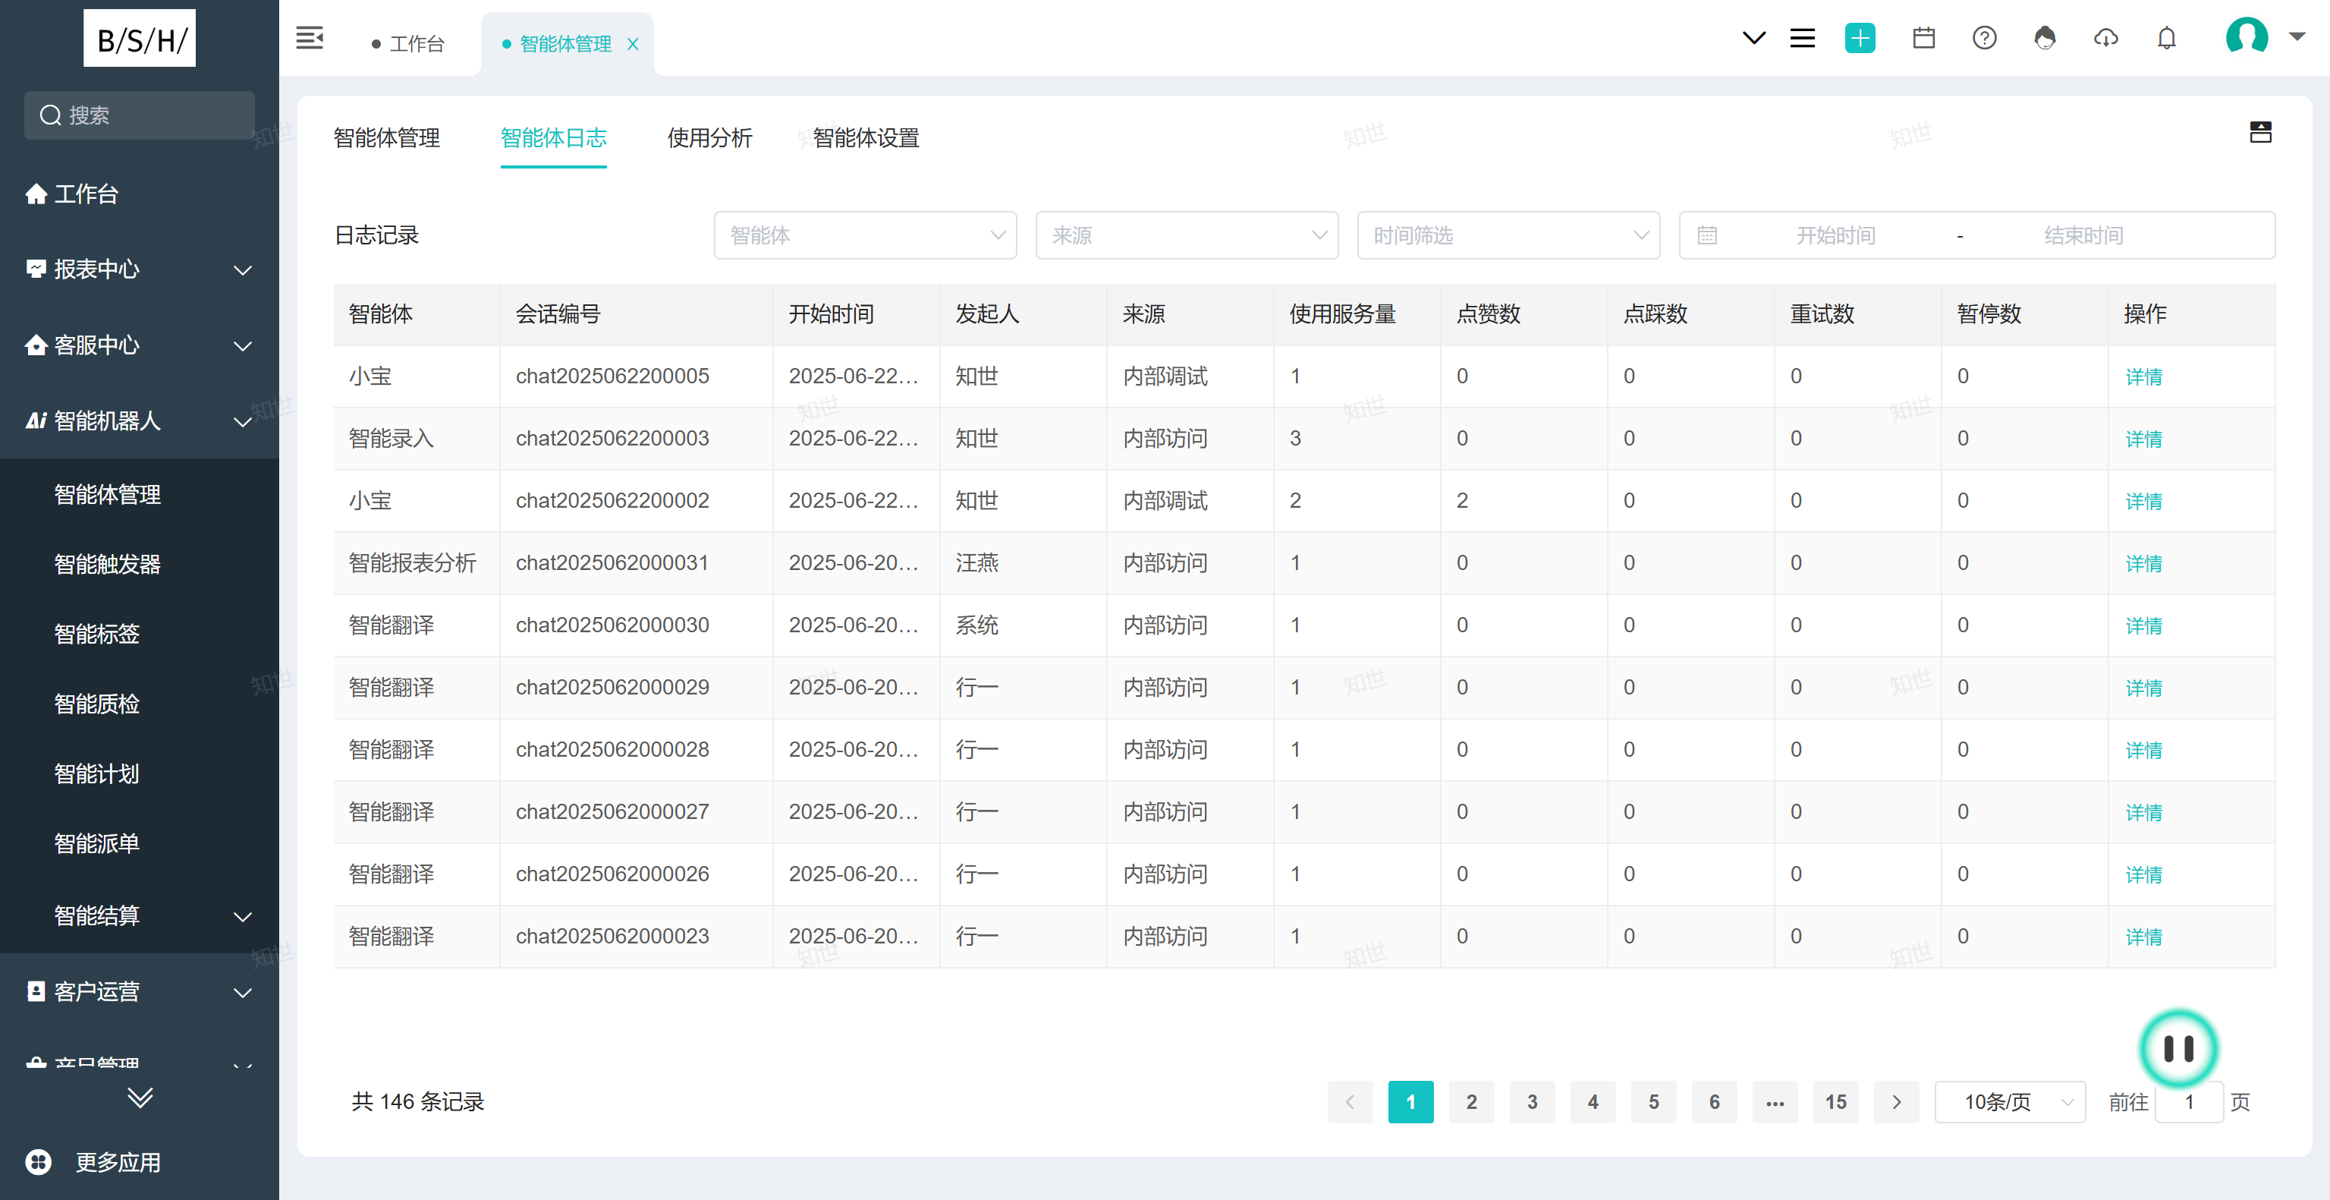Collapse 智能机器人 sidebar menu

pos(140,422)
